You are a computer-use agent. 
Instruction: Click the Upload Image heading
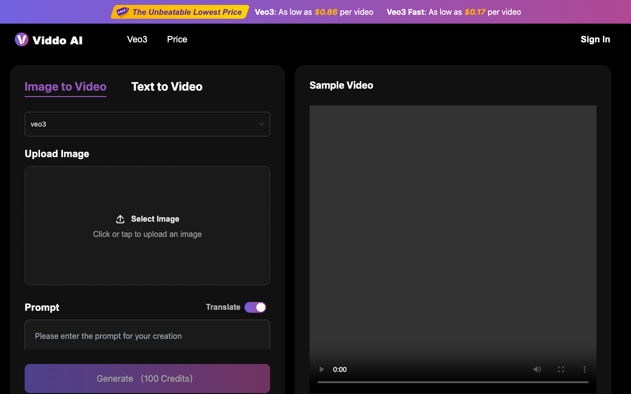(x=57, y=154)
